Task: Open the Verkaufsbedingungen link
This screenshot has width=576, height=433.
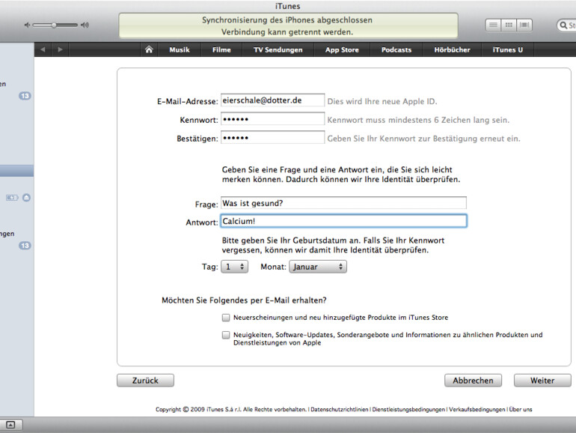Action: (x=477, y=410)
